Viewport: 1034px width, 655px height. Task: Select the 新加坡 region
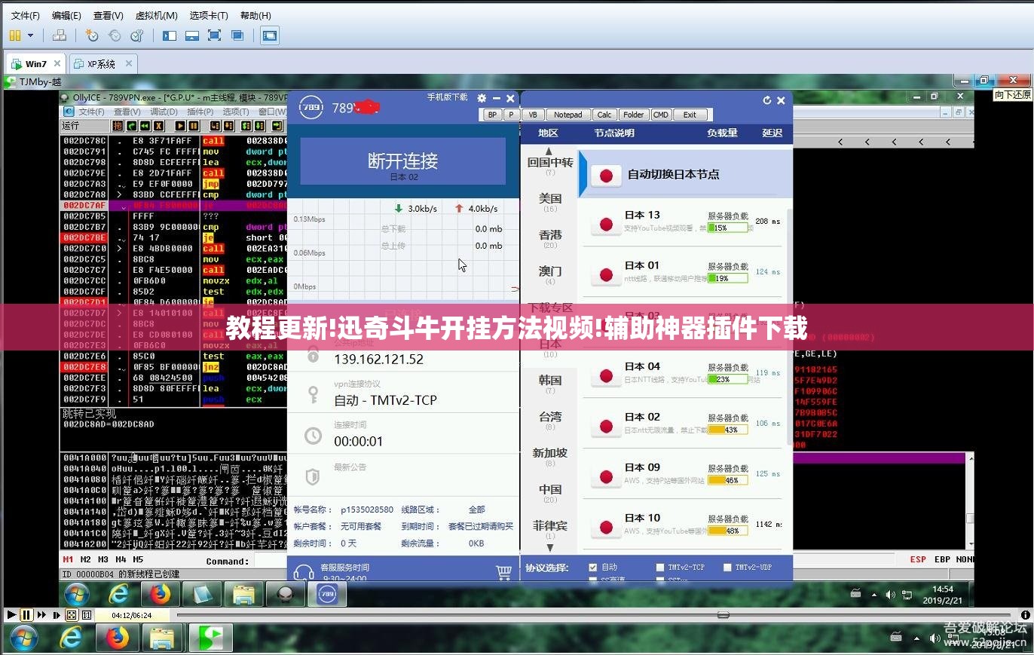tap(549, 456)
